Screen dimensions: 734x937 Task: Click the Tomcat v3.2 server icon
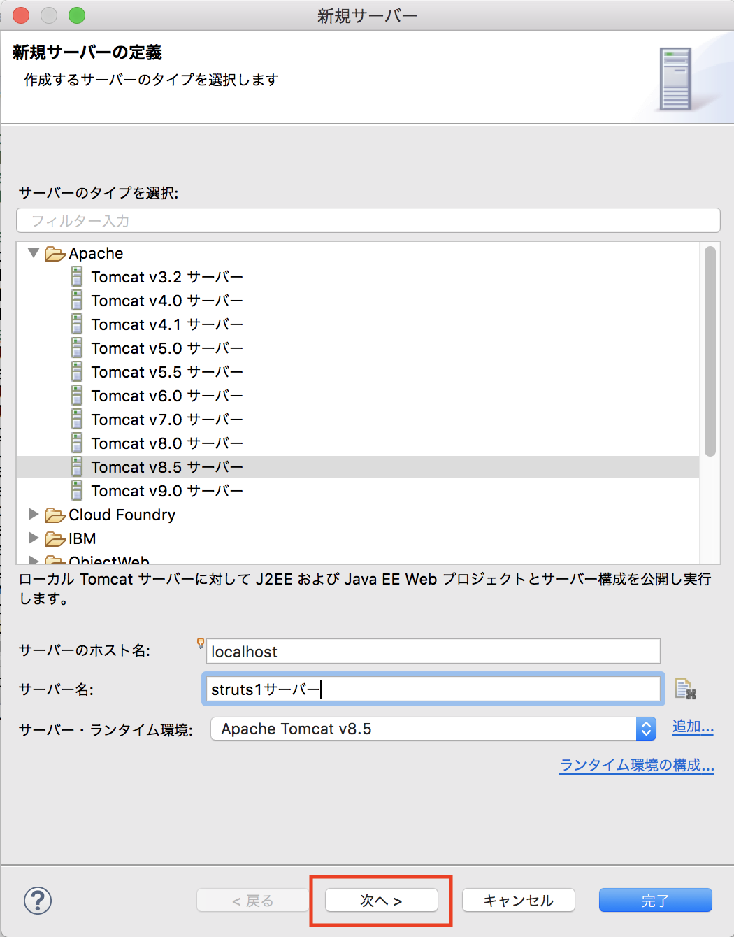point(77,277)
